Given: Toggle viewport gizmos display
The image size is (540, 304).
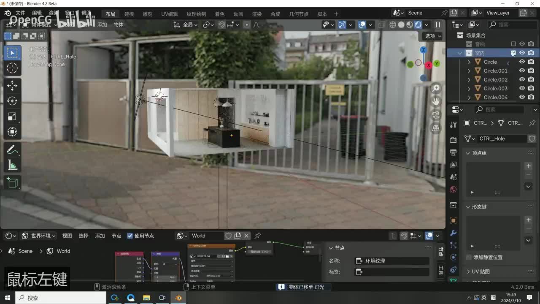Looking at the screenshot, I should tap(342, 24).
